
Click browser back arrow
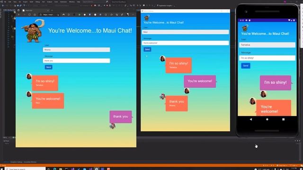coord(19,15)
